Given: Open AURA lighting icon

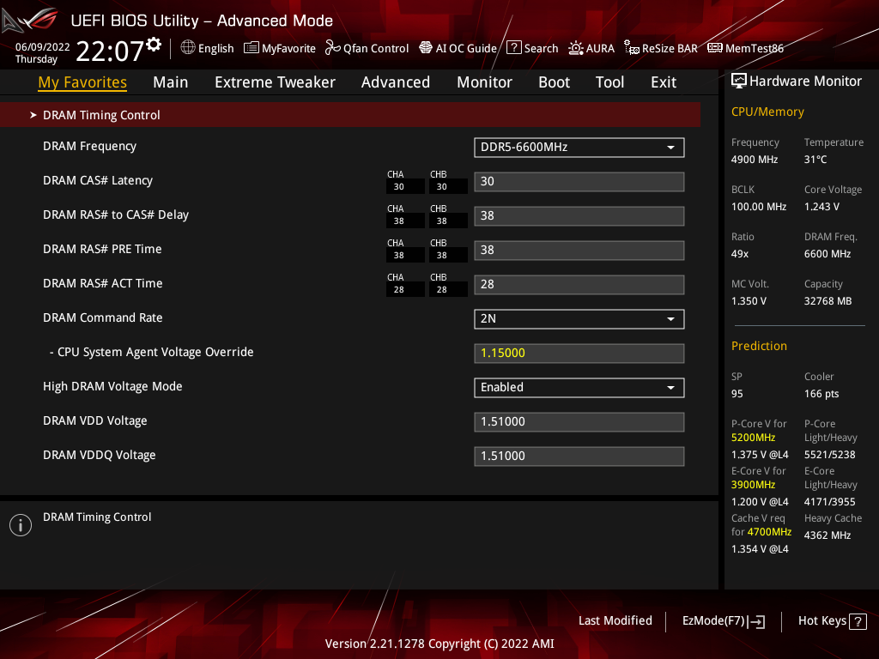Looking at the screenshot, I should pos(576,48).
